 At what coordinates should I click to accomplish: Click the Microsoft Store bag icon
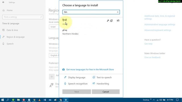point(63,69)
